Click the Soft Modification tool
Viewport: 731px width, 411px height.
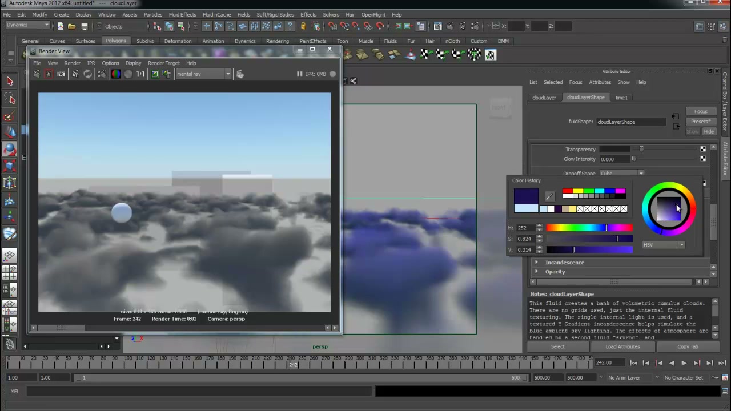(10, 200)
